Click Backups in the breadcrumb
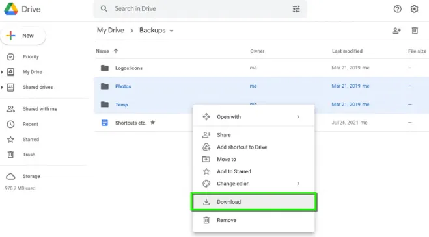Image resolution: width=429 pixels, height=237 pixels. click(x=152, y=31)
